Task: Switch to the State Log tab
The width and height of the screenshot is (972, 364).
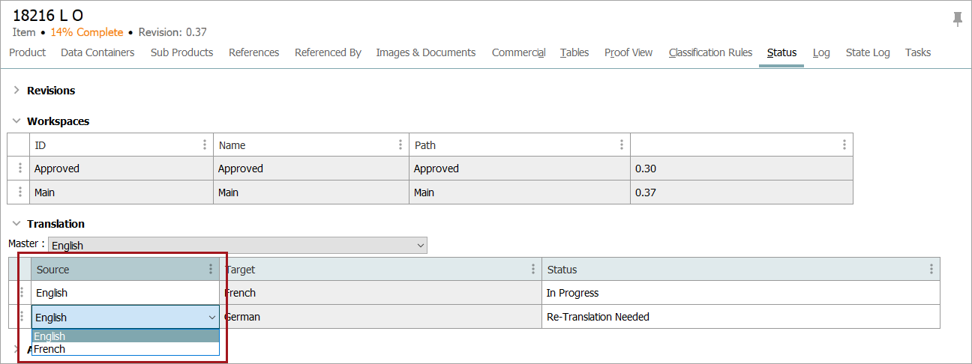Action: tap(867, 52)
